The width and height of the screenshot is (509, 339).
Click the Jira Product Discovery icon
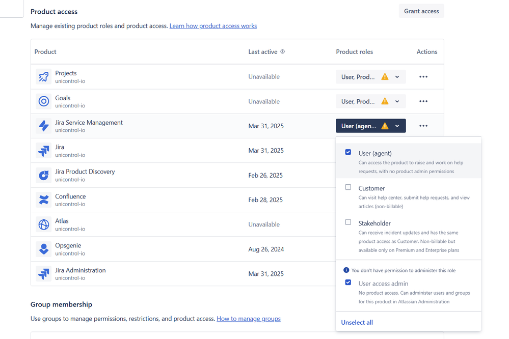43,175
